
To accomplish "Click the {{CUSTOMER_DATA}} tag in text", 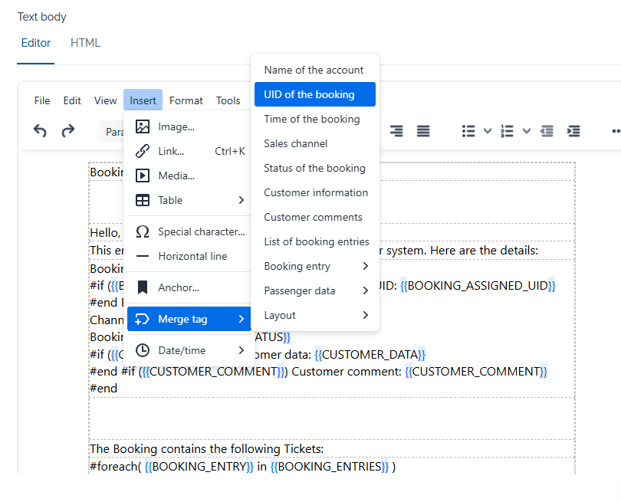I will coord(370,354).
